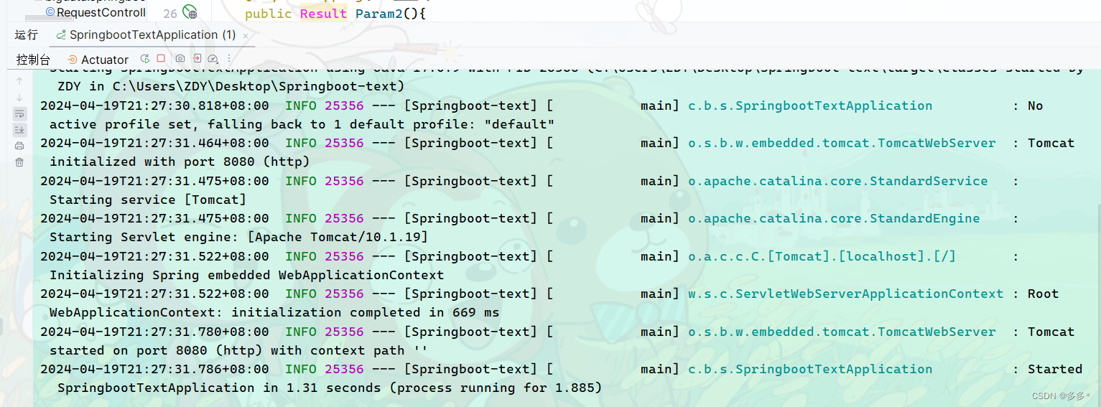Image resolution: width=1101 pixels, height=407 pixels.
Task: Click 'SpringbootTextApplication in 1.31 seconds' line
Action: (x=329, y=388)
